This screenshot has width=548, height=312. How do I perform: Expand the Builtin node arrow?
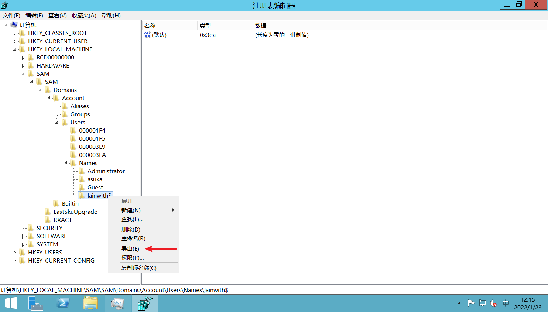48,203
